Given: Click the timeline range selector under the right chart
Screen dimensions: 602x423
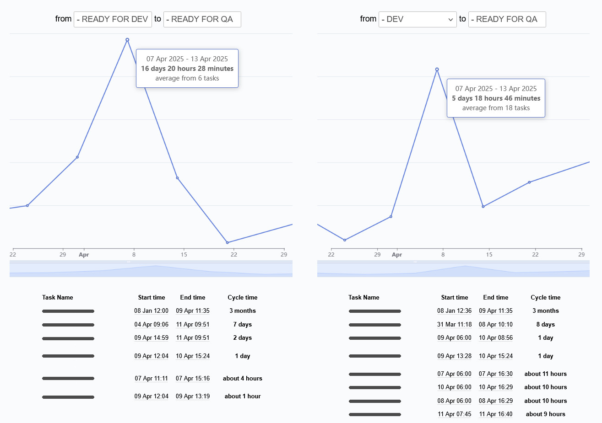Looking at the screenshot, I should 454,268.
